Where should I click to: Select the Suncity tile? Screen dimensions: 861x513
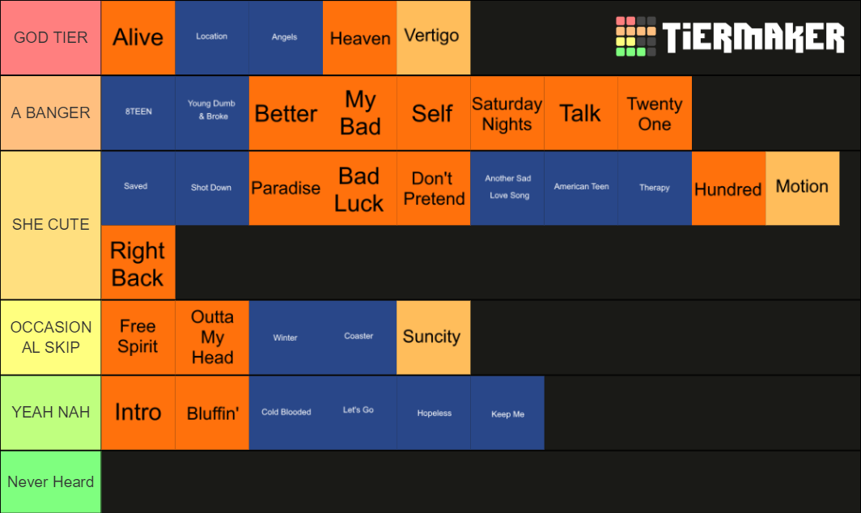coord(433,337)
